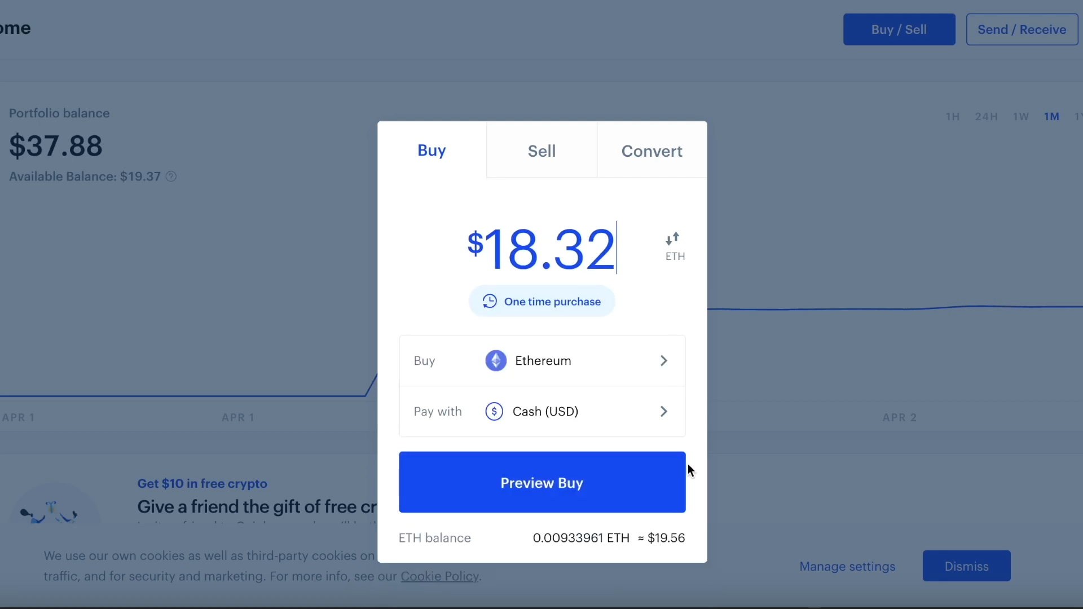The height and width of the screenshot is (609, 1083).
Task: Open the One time purchase frequency selector
Action: pos(541,302)
